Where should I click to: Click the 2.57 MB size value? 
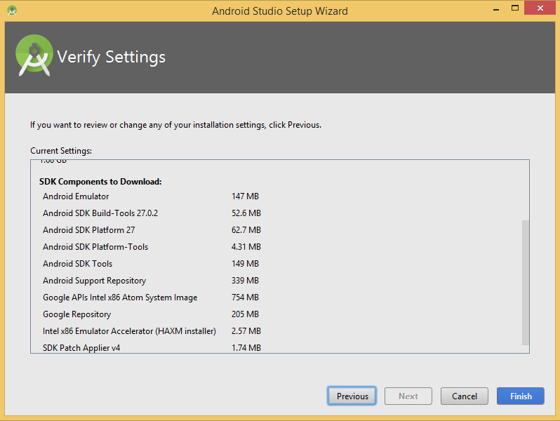click(x=246, y=330)
